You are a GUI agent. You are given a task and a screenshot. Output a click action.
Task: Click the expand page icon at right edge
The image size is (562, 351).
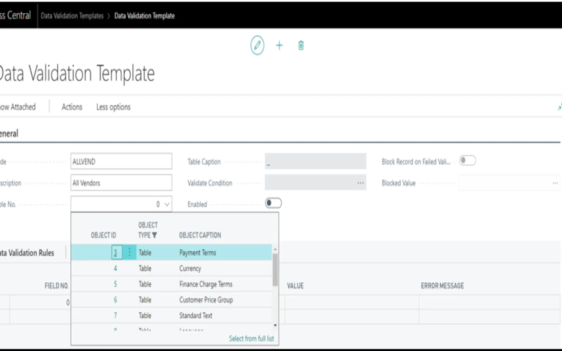pyautogui.click(x=560, y=107)
